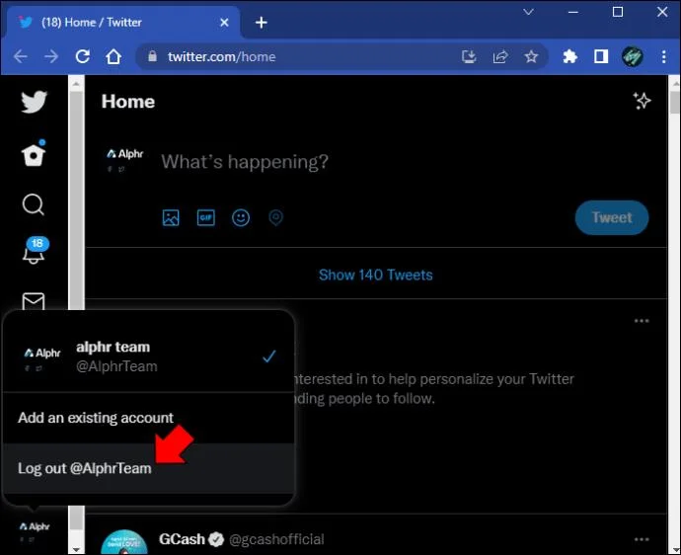Add an image using the media icon
Image resolution: width=681 pixels, height=555 pixels.
tap(171, 217)
